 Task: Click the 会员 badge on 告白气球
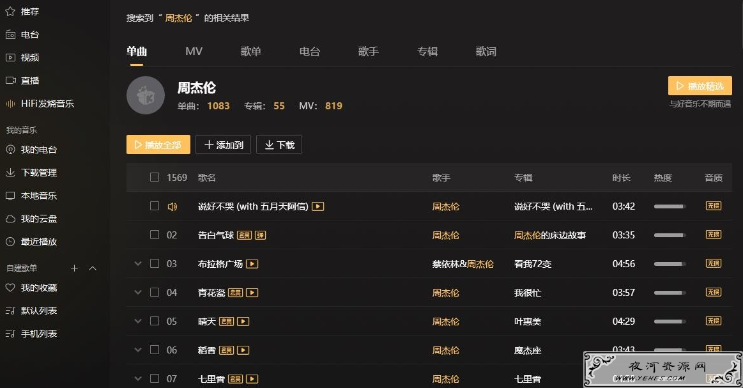click(x=244, y=235)
